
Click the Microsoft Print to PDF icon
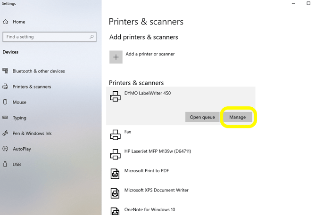(x=115, y=174)
